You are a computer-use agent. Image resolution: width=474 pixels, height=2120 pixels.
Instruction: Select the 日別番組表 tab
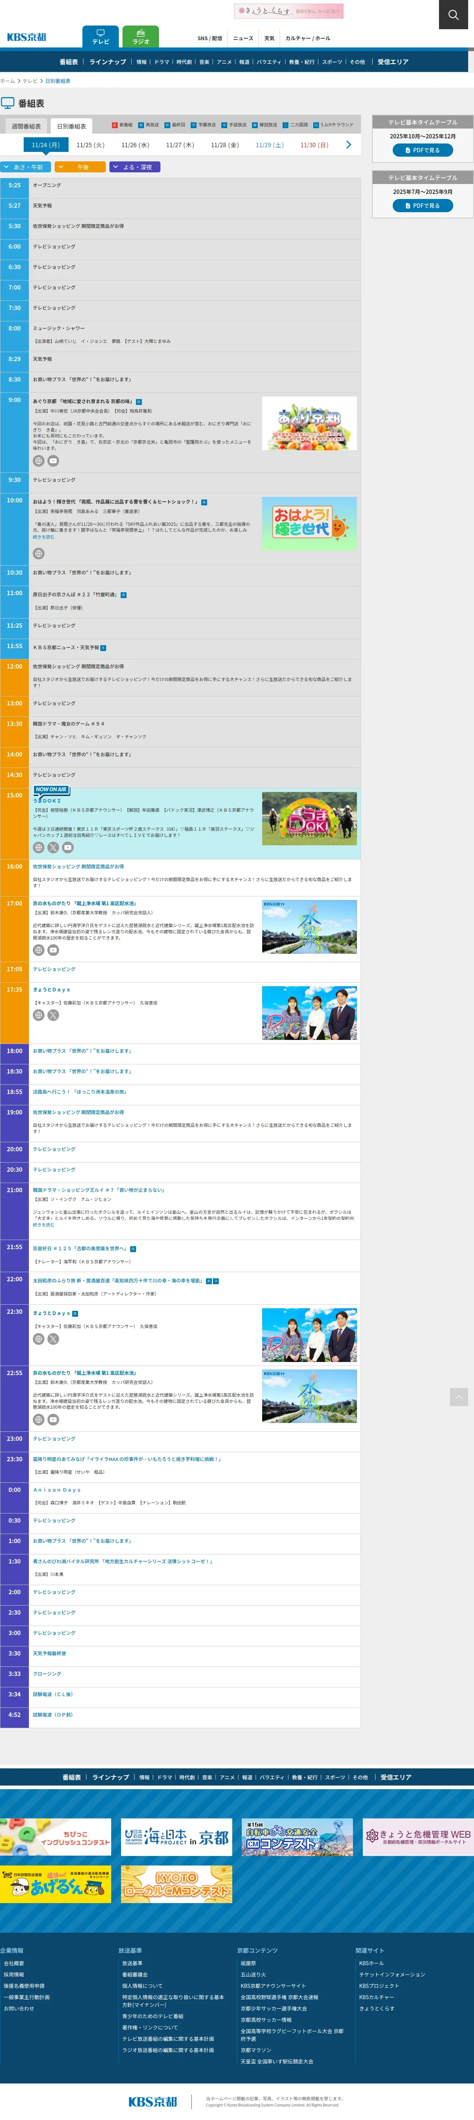tap(71, 127)
